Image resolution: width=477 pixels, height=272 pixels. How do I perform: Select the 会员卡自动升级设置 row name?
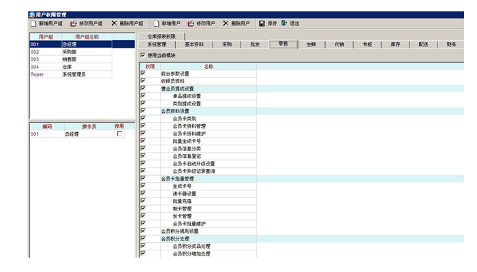(x=194, y=164)
